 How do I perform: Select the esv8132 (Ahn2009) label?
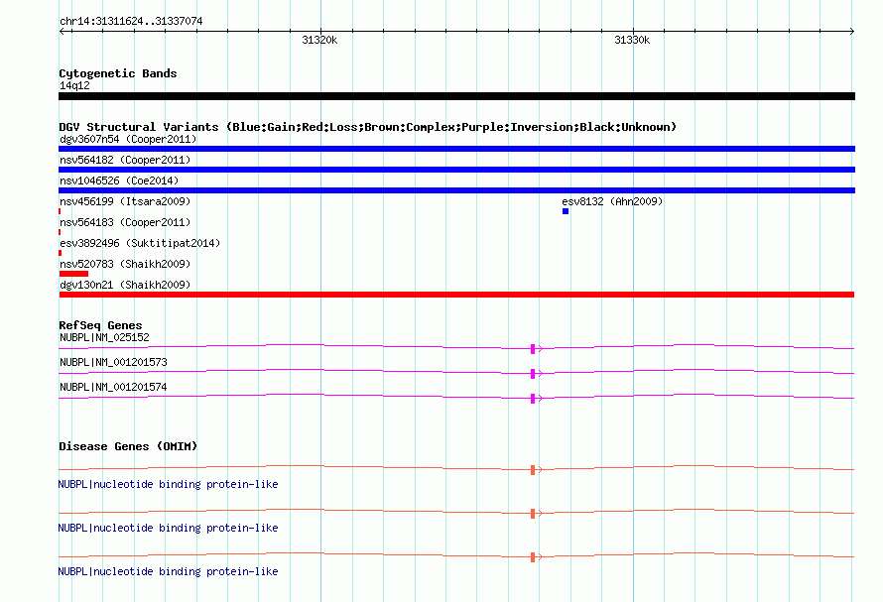click(612, 201)
